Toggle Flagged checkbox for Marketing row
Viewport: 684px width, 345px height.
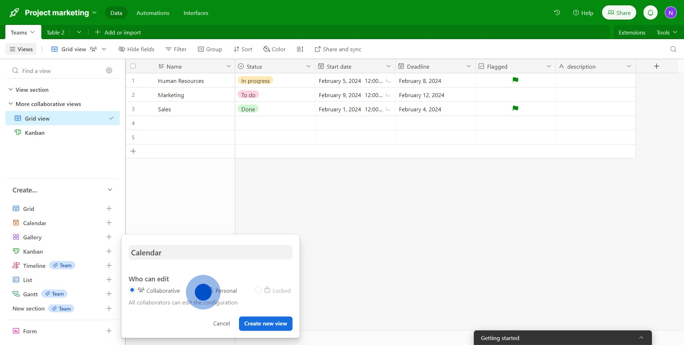(515, 95)
